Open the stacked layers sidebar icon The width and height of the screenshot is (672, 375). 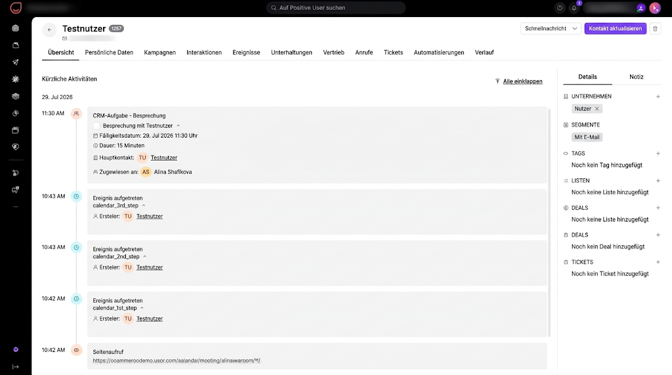pyautogui.click(x=16, y=96)
